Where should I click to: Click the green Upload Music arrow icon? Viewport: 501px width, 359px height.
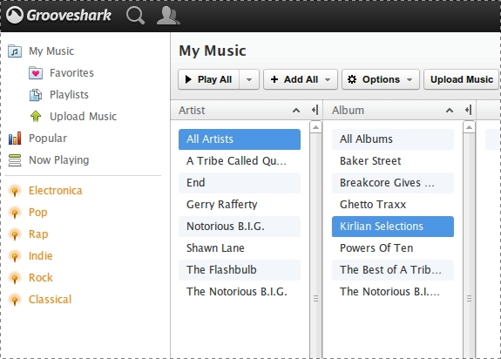pos(36,116)
